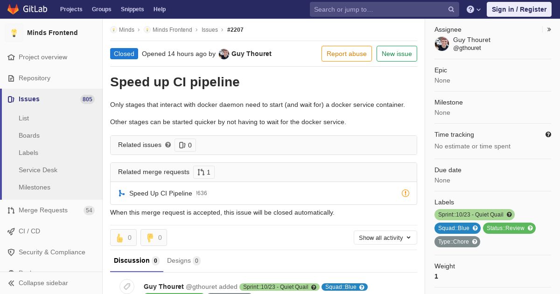Click the Squad::Blue label in sidebar
The height and width of the screenshot is (294, 560).
pos(457,228)
